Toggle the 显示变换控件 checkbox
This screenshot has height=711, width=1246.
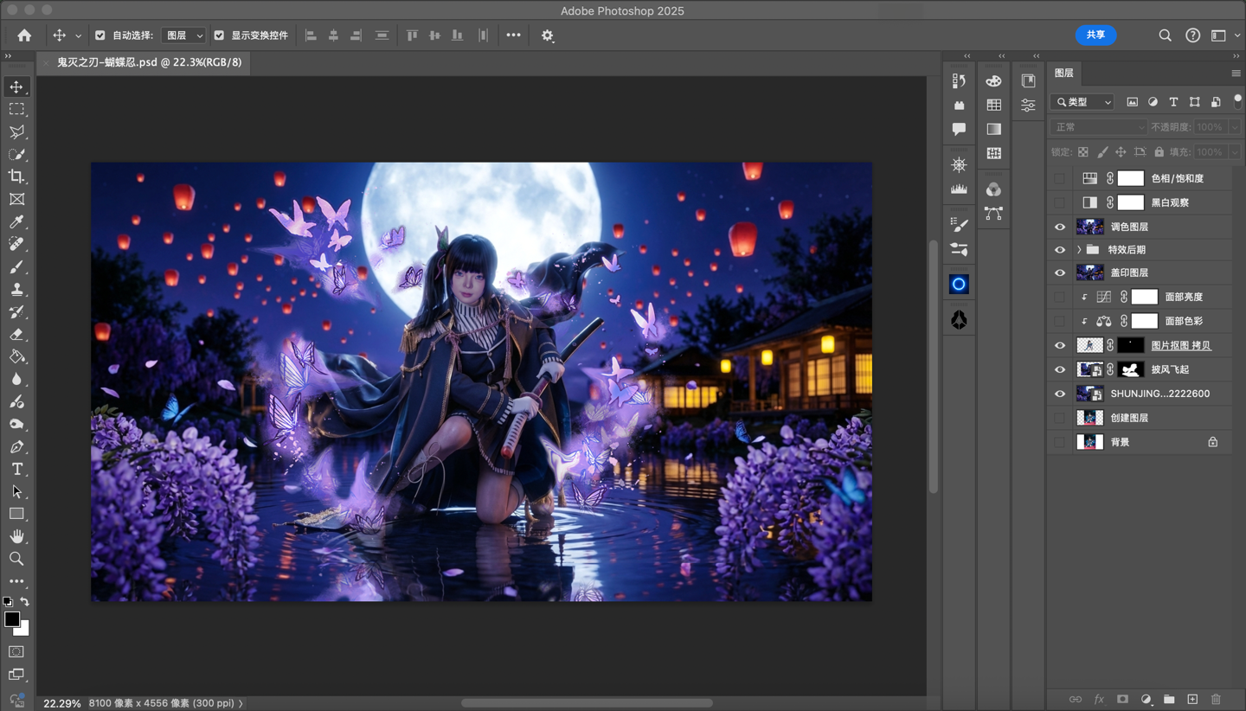tap(219, 35)
